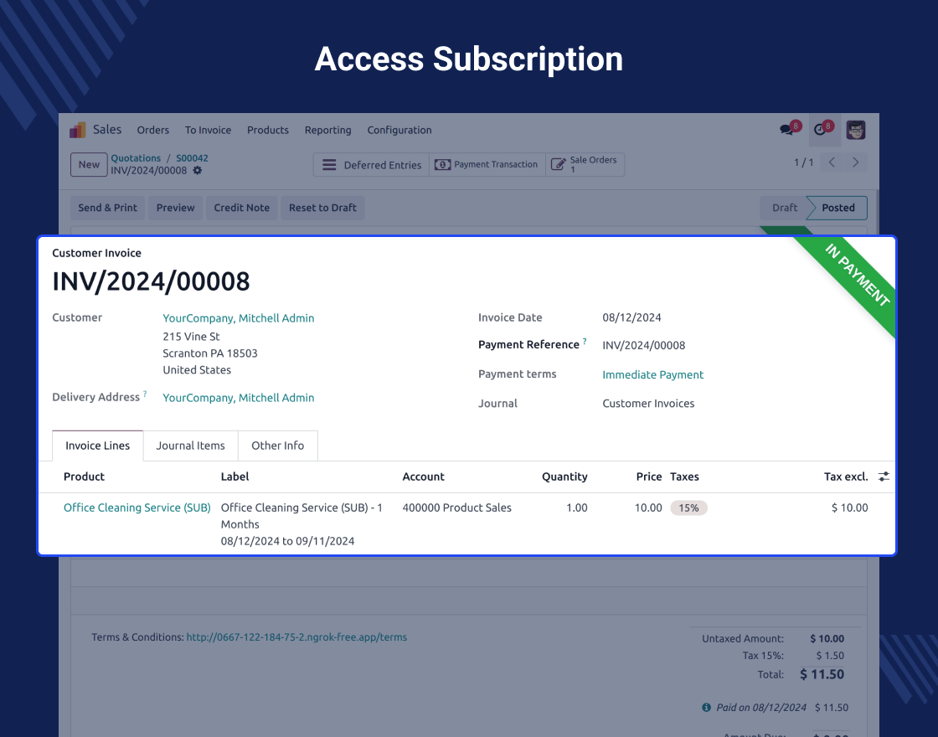This screenshot has height=737, width=938.
Task: Click the Quantity column header
Action: 564,477
